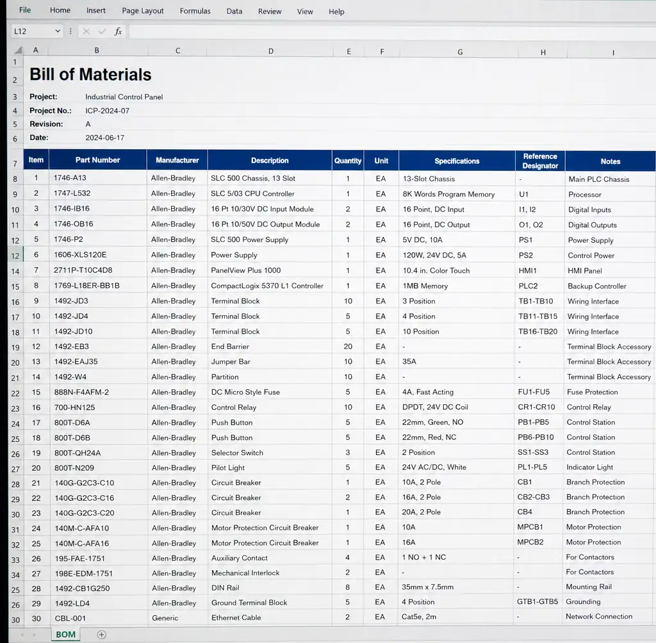Click the Specifications header cell
The height and width of the screenshot is (643, 656).
457,161
